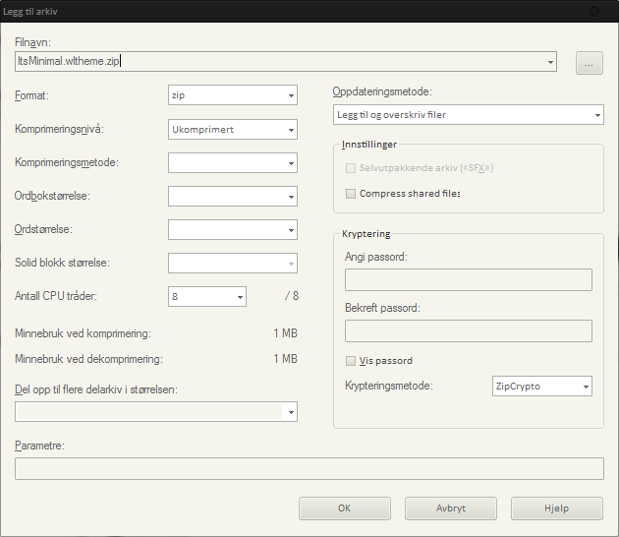
Task: Open help with the Hjelp button
Action: tap(557, 508)
